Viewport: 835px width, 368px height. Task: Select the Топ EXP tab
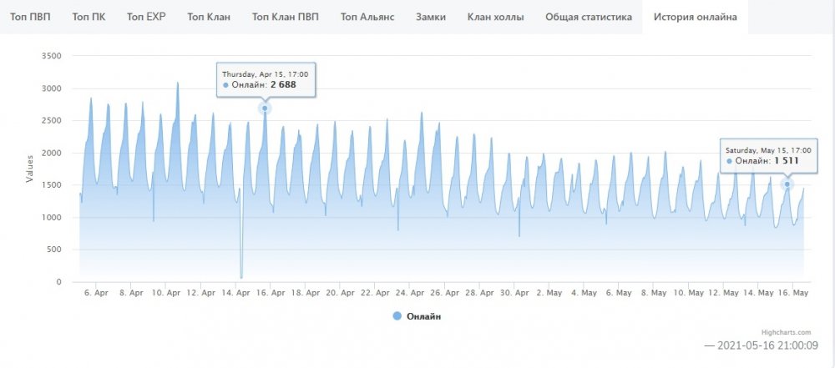(x=148, y=17)
